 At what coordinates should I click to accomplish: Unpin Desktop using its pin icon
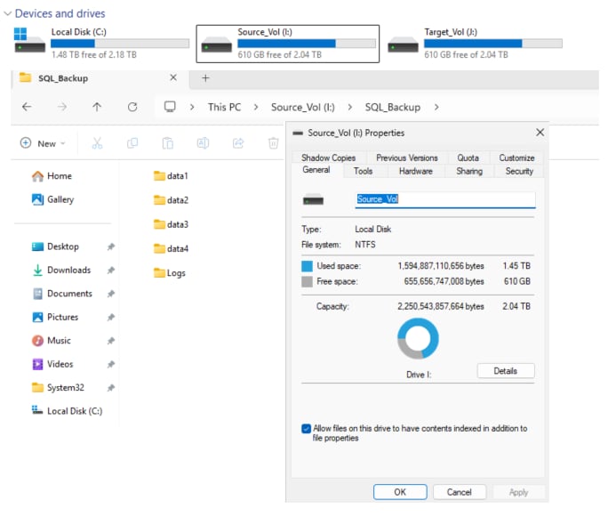(111, 246)
